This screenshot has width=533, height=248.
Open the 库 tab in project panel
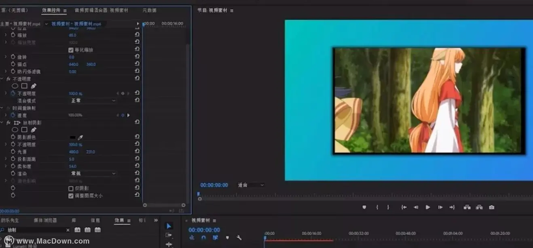(x=74, y=220)
